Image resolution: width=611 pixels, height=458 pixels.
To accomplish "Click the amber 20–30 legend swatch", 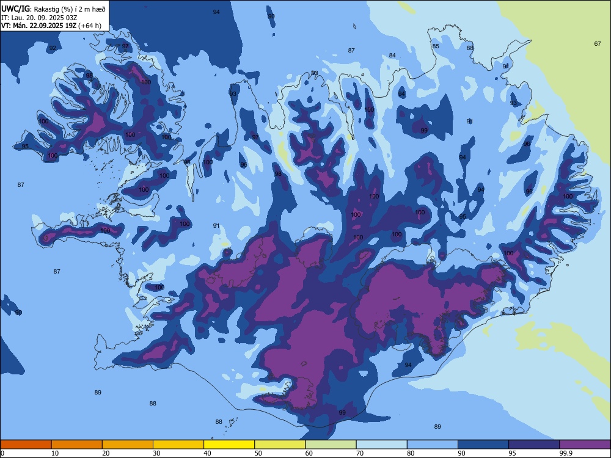I will [128, 445].
